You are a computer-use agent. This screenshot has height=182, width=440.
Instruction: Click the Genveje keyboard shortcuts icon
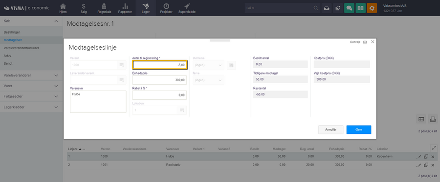(x=365, y=42)
